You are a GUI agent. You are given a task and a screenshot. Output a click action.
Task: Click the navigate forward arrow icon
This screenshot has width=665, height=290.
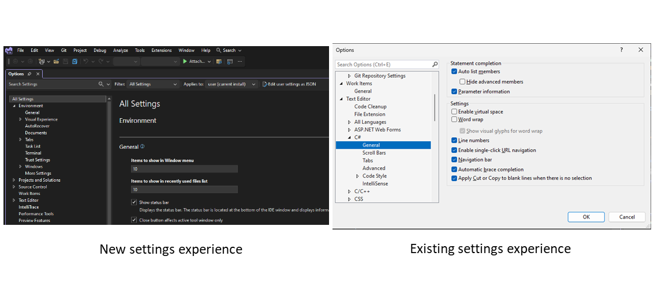(30, 61)
